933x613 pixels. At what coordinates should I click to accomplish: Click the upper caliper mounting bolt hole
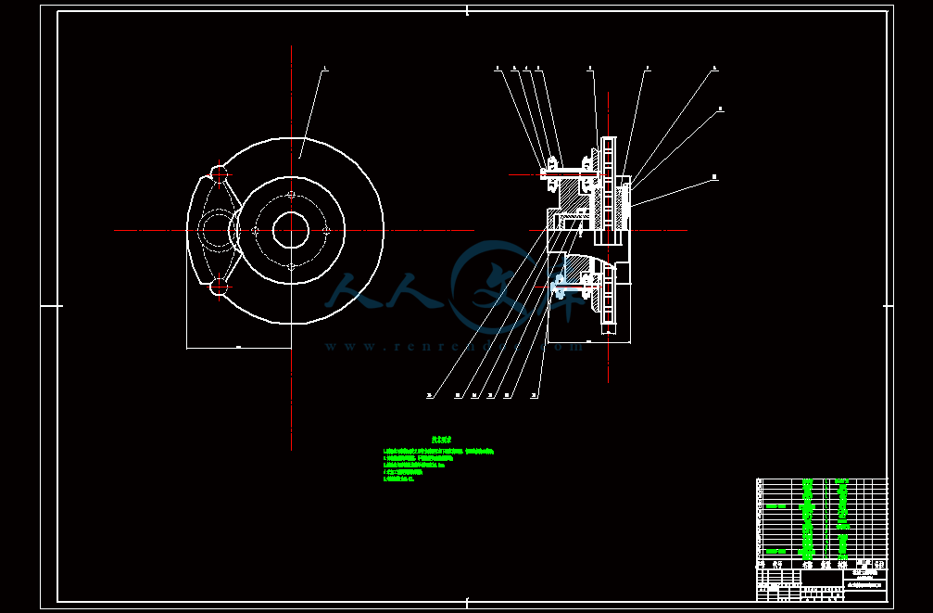219,174
